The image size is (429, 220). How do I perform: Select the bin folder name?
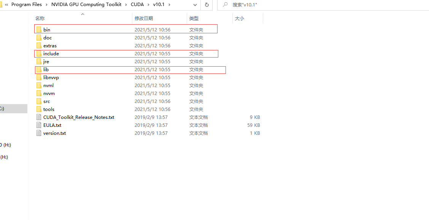click(x=47, y=30)
